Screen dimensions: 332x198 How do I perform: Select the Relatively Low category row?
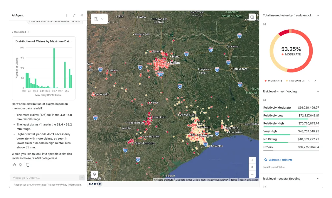(x=291, y=116)
